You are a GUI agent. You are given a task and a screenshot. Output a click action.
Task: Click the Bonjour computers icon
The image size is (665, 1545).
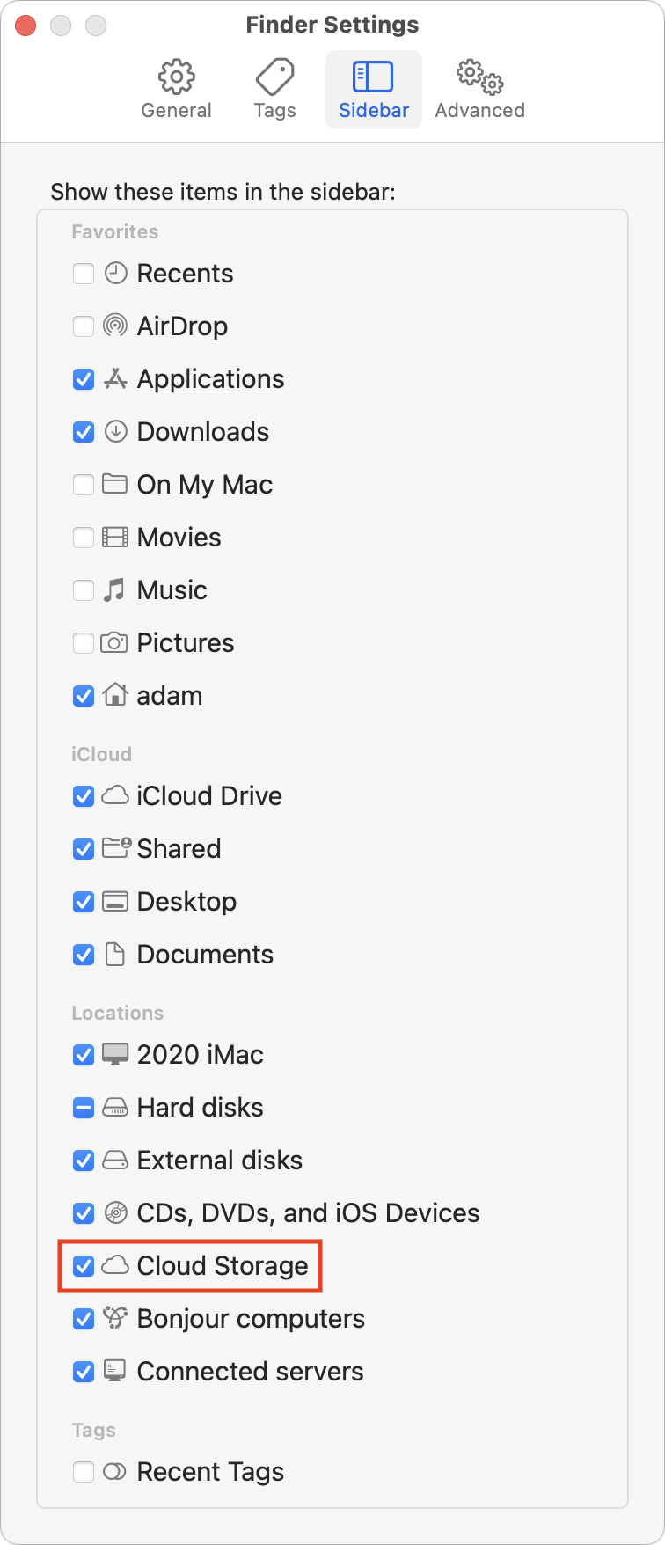pyautogui.click(x=114, y=1319)
